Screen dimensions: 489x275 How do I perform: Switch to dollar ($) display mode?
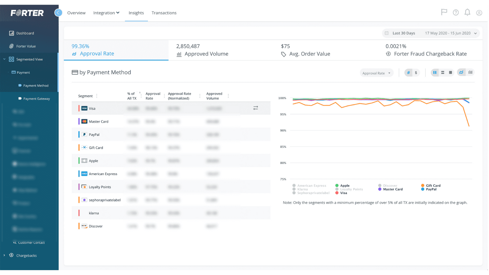416,73
